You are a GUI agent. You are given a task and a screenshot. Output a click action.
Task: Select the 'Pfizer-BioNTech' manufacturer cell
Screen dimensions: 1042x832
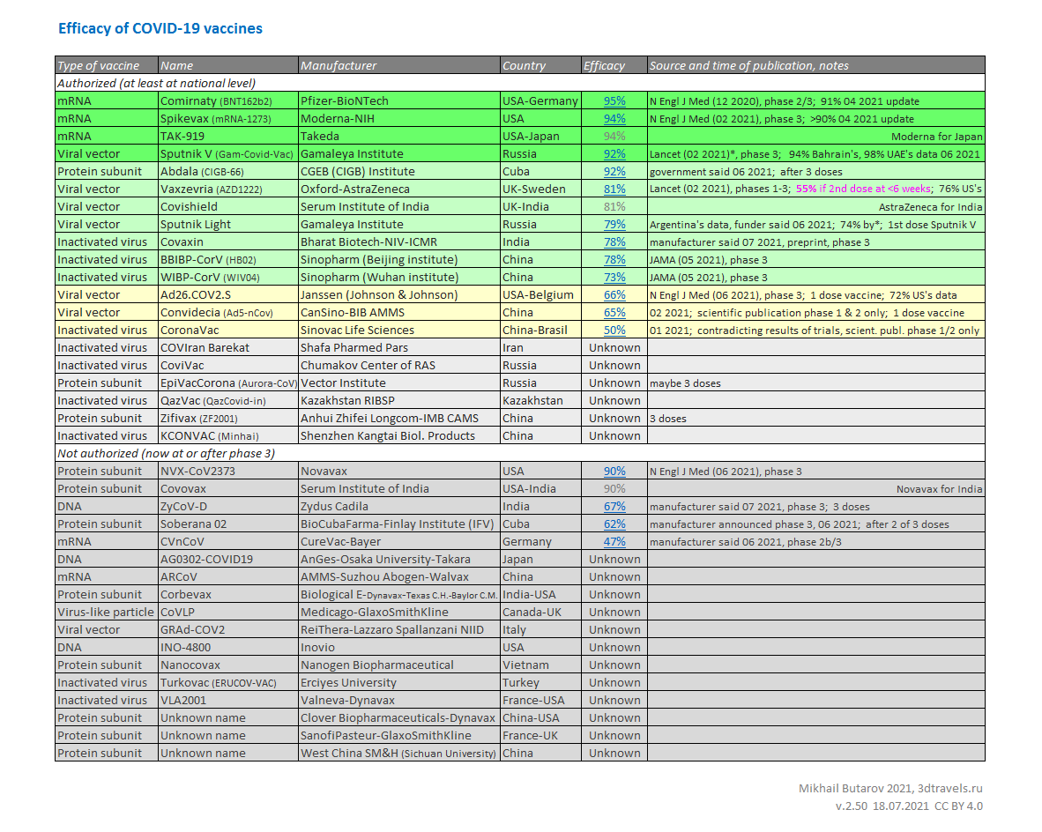(x=398, y=101)
